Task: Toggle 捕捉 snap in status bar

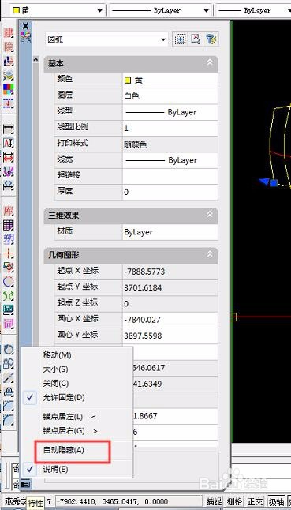Action: (x=214, y=502)
